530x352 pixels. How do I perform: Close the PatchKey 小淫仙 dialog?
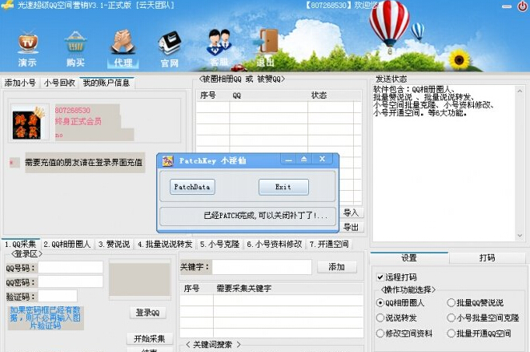323,159
